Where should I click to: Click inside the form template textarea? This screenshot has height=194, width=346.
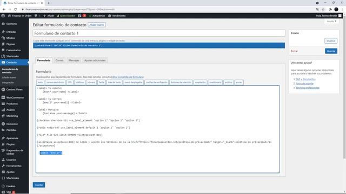pos(158,129)
